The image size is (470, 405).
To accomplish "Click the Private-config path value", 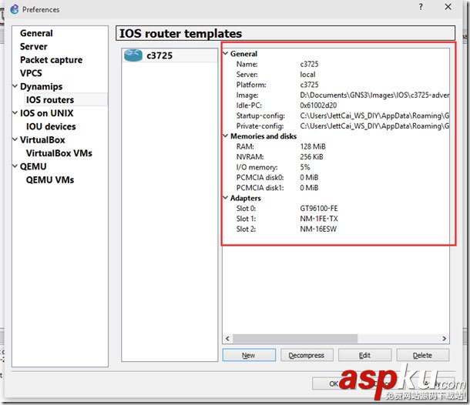I will coord(374,126).
